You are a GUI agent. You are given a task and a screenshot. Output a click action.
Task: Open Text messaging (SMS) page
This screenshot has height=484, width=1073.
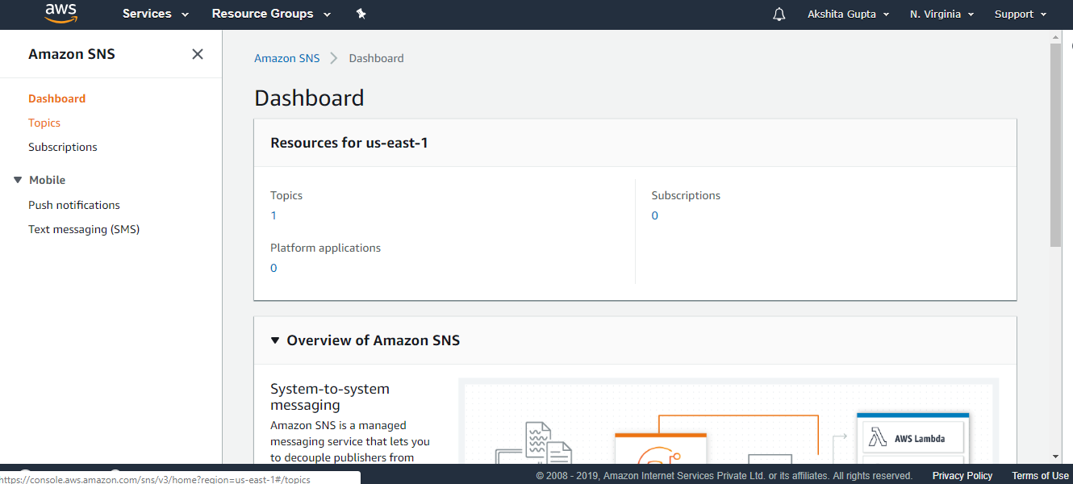point(84,229)
